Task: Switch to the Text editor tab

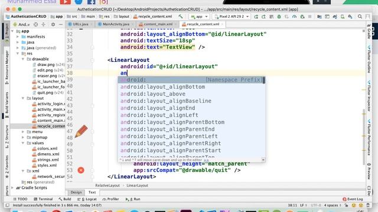Action: coord(92,193)
